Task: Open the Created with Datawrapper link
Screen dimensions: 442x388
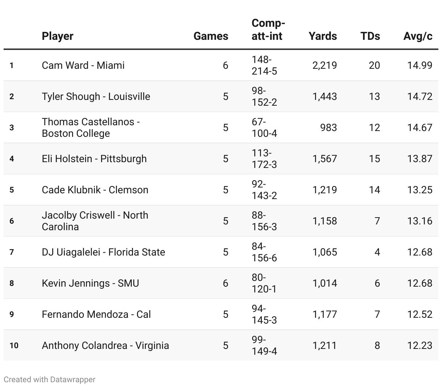Action: 50,379
